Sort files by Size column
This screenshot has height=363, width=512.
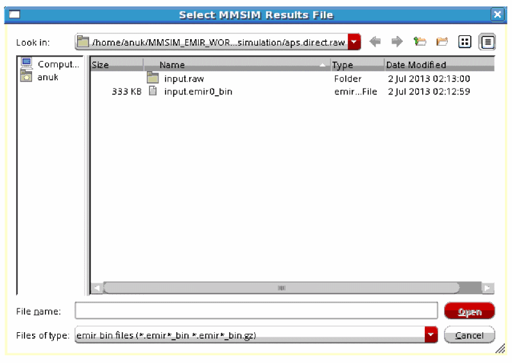click(117, 65)
